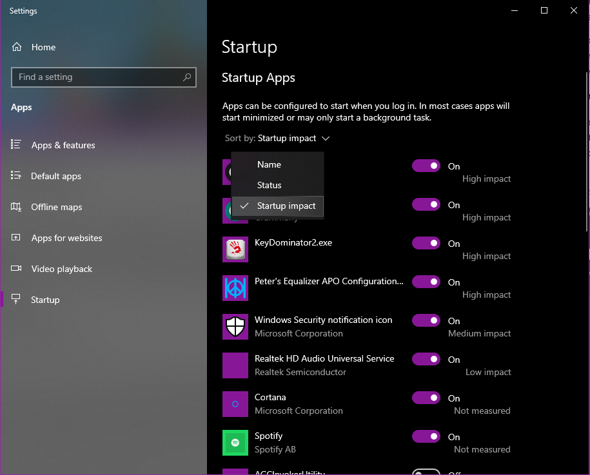Viewport: 590px width, 475px height.
Task: Open Video playback settings
Action: point(62,269)
